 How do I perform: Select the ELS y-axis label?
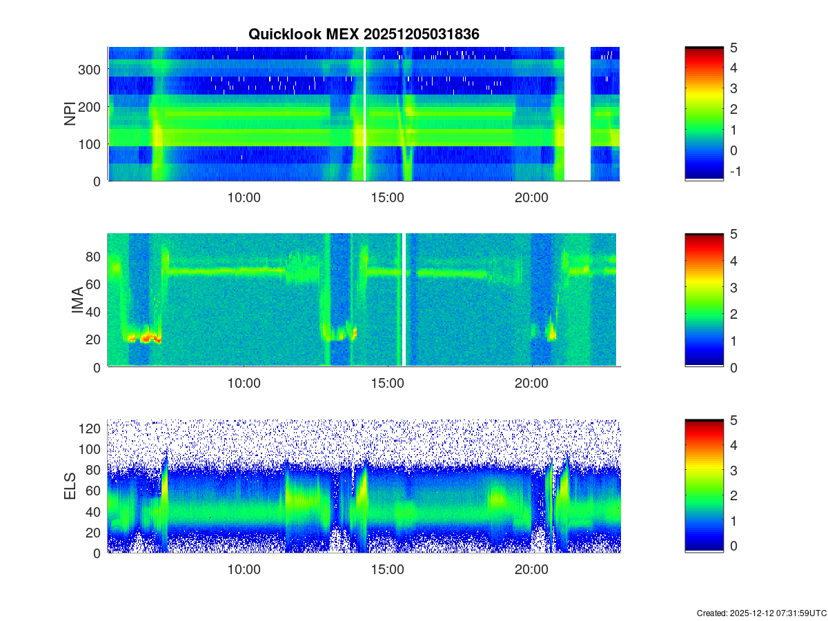coord(70,486)
